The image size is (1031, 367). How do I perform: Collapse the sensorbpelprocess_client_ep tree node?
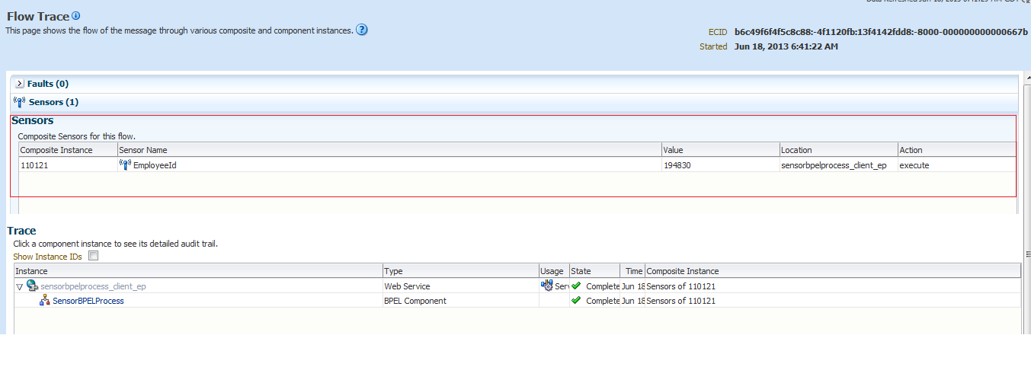20,287
